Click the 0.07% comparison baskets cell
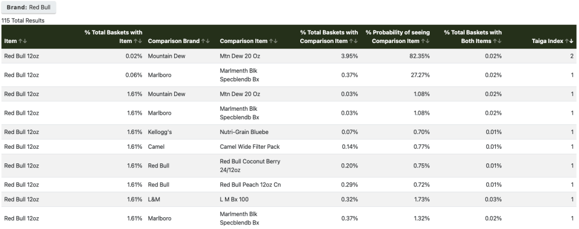579x229 pixels. 349,132
